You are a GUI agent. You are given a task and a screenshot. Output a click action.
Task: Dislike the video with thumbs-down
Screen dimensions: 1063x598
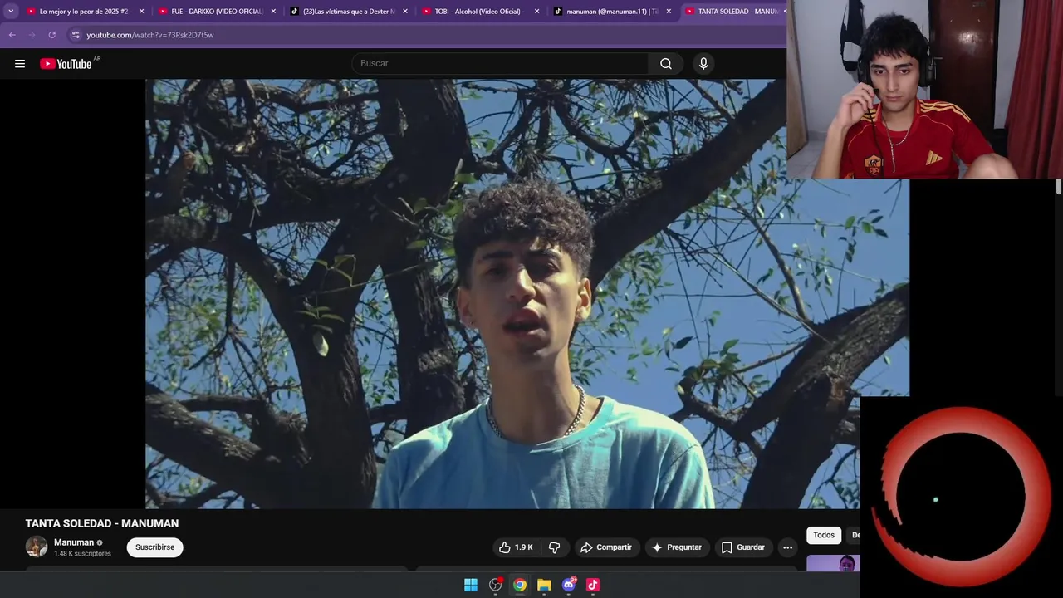coord(554,547)
